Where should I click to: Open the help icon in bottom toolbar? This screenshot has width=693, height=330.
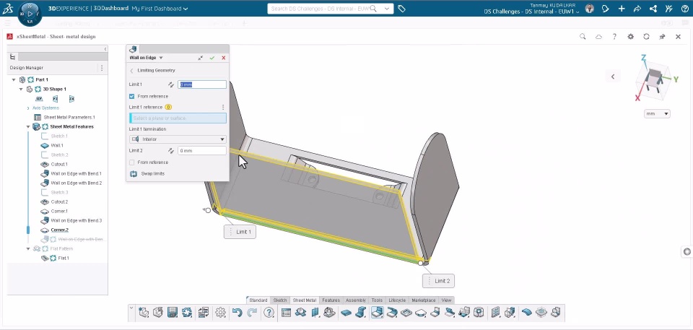click(269, 312)
